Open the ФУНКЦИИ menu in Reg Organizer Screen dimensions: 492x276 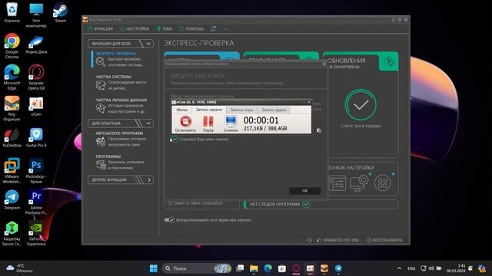coord(100,29)
